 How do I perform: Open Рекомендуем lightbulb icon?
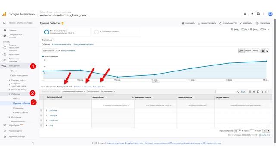(5, 131)
